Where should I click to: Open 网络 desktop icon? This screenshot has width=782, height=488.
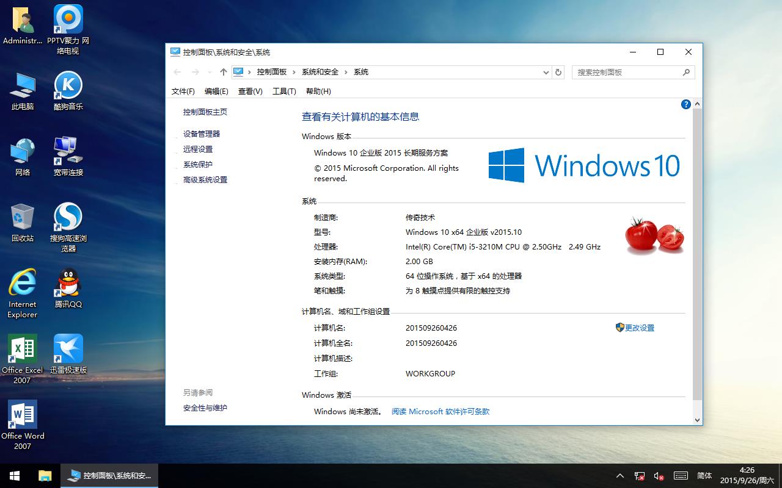coord(23,157)
